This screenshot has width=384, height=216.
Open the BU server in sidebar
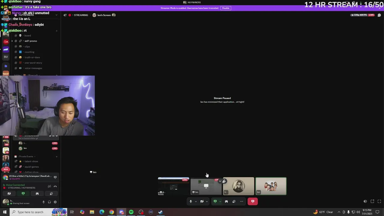[x=6, y=57]
